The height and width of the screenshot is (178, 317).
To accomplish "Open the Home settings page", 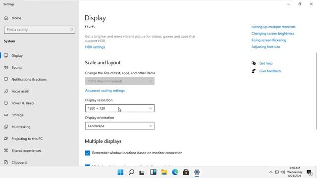I will pos(16,18).
